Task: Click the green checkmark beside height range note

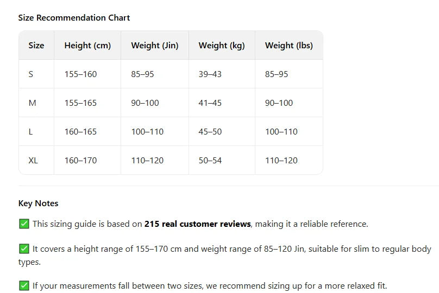Action: click(x=24, y=249)
